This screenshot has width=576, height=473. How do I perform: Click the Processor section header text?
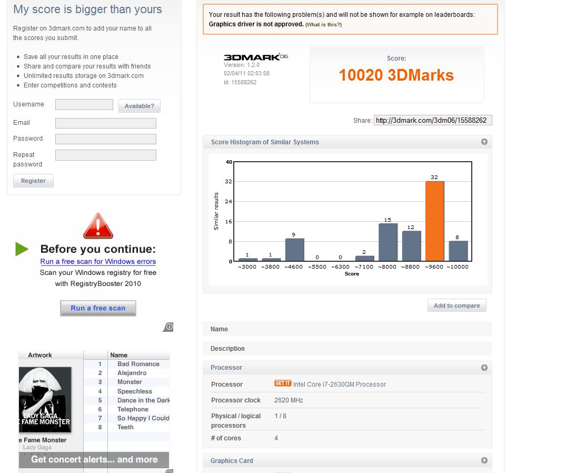226,368
